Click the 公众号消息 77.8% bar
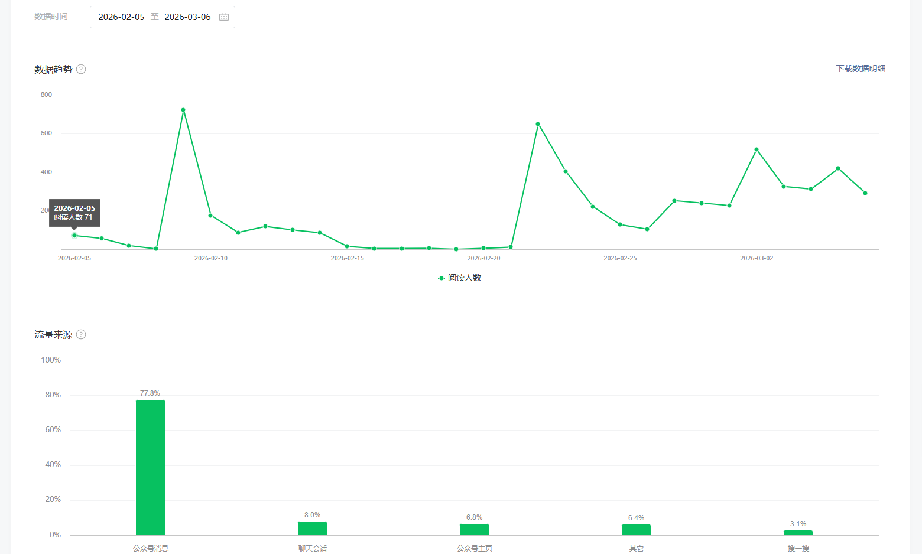This screenshot has width=922, height=554. click(x=150, y=467)
